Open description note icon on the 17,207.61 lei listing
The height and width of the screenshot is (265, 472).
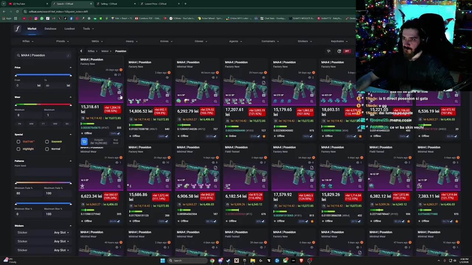pos(263,83)
